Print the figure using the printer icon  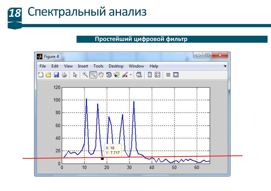click(64, 75)
